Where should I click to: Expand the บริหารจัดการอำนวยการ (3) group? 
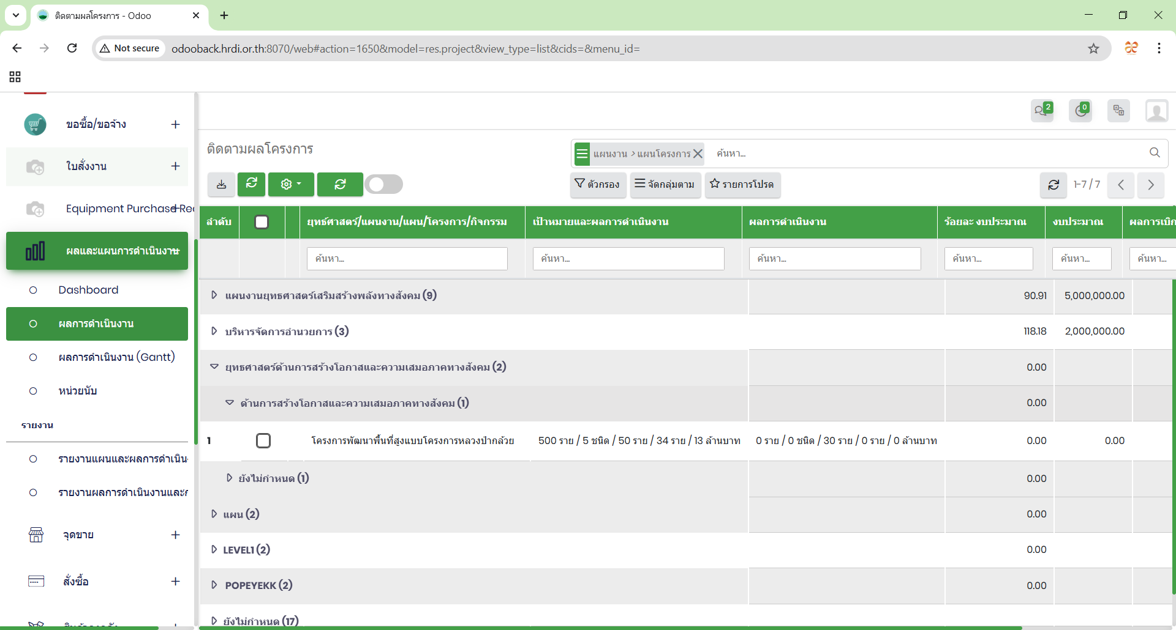coord(214,331)
